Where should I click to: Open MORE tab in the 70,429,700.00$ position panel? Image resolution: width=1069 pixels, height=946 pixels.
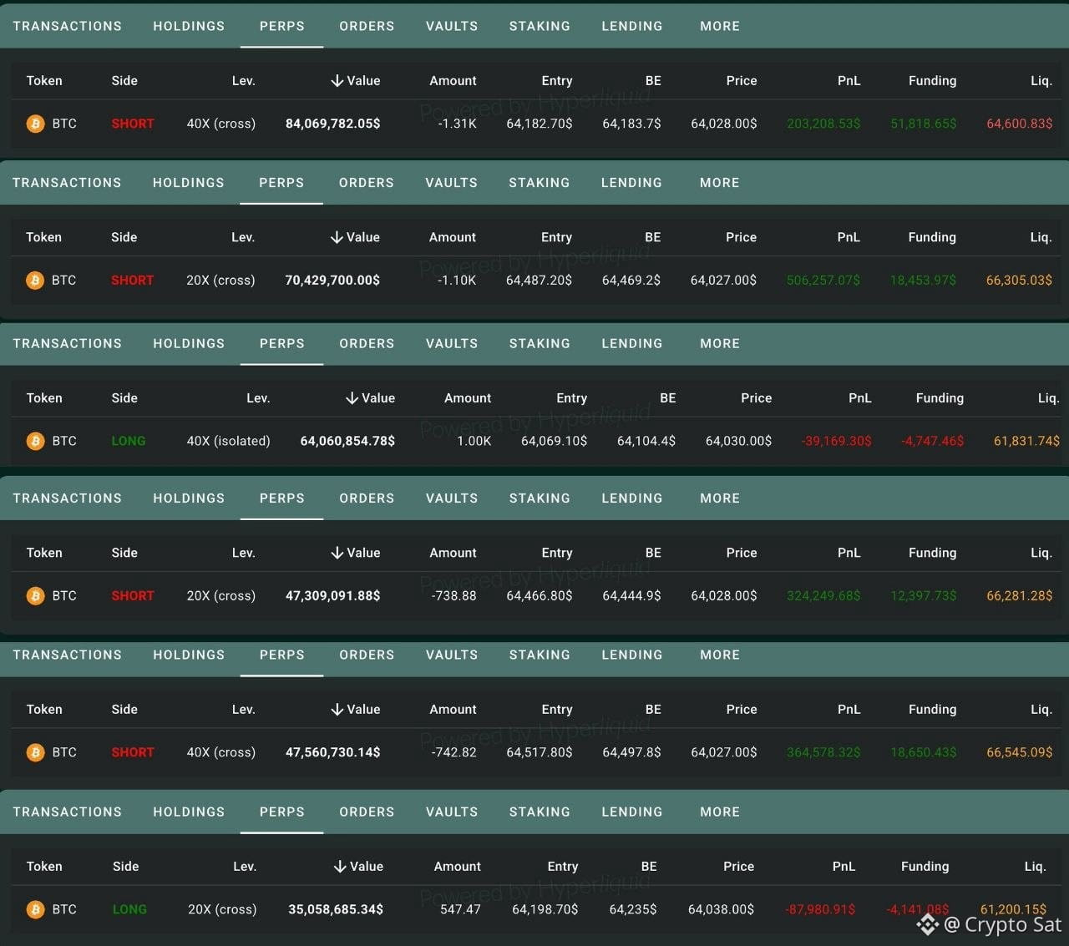click(x=720, y=183)
